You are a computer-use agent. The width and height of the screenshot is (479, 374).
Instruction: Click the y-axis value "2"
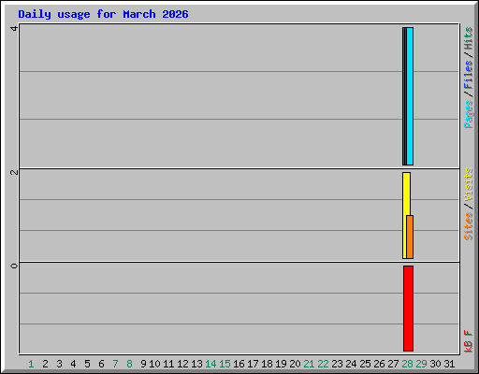pyautogui.click(x=14, y=172)
